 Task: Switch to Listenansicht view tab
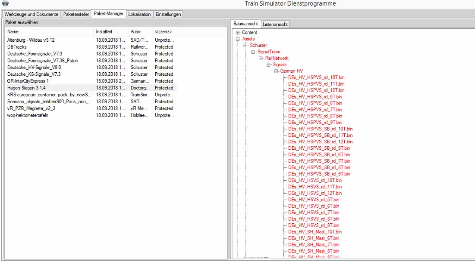pos(275,24)
